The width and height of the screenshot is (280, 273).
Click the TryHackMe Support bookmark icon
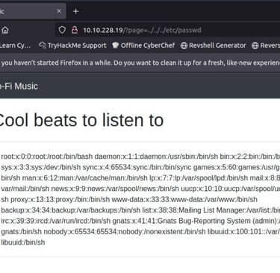[43, 45]
